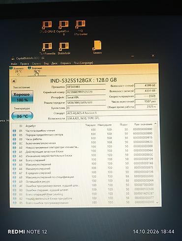Open the Файл menu
The image size is (182, 241).
(x=14, y=63)
